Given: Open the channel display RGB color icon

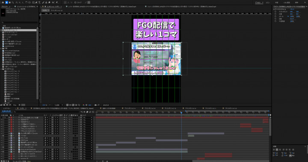Looking at the screenshot, I should (83, 105).
